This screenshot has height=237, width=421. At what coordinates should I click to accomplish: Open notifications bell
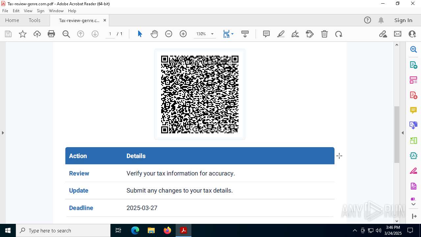coord(381,20)
